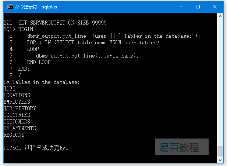Screen dimensions: 227x166
Task: Click the JOB_HISTORY table name output
Action: tap(20, 108)
